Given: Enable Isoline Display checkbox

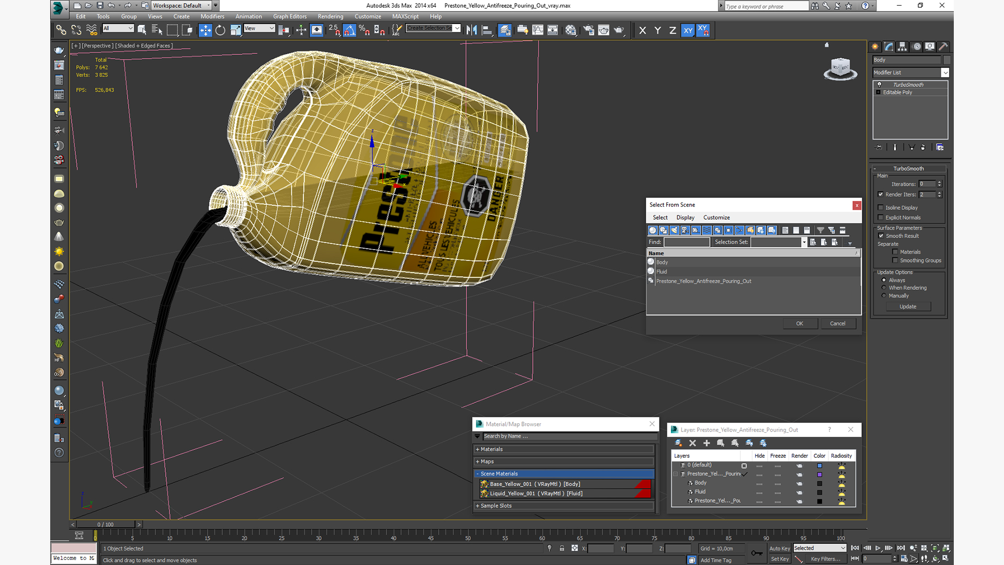Looking at the screenshot, I should click(881, 208).
